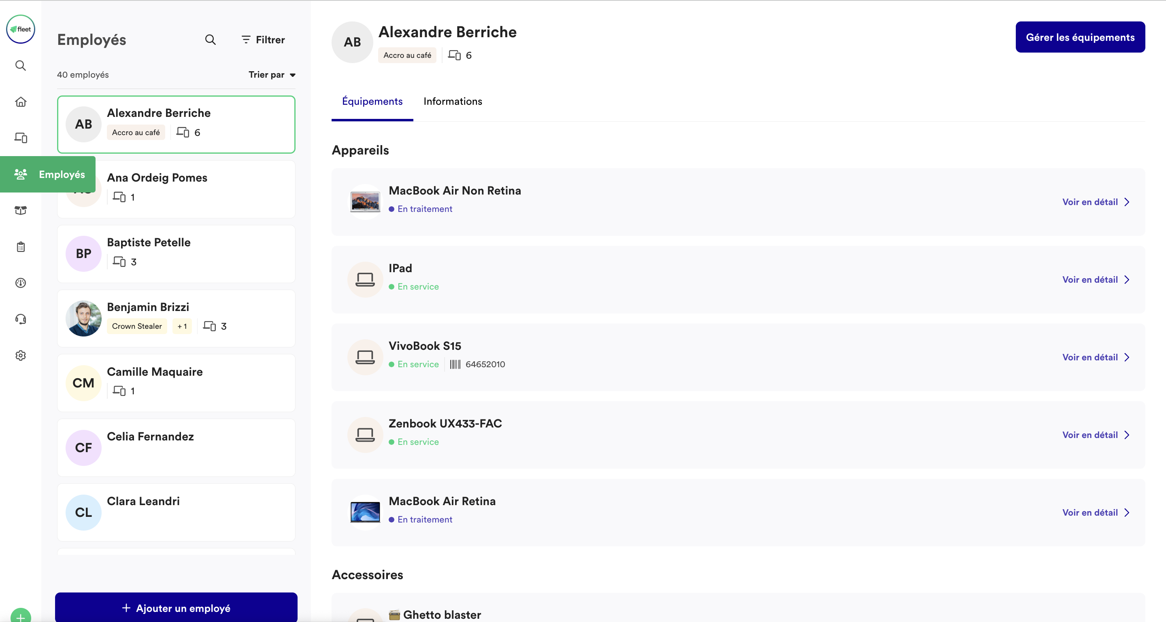This screenshot has height=622, width=1166.
Task: Switch to the Informations tab
Action: click(x=453, y=101)
